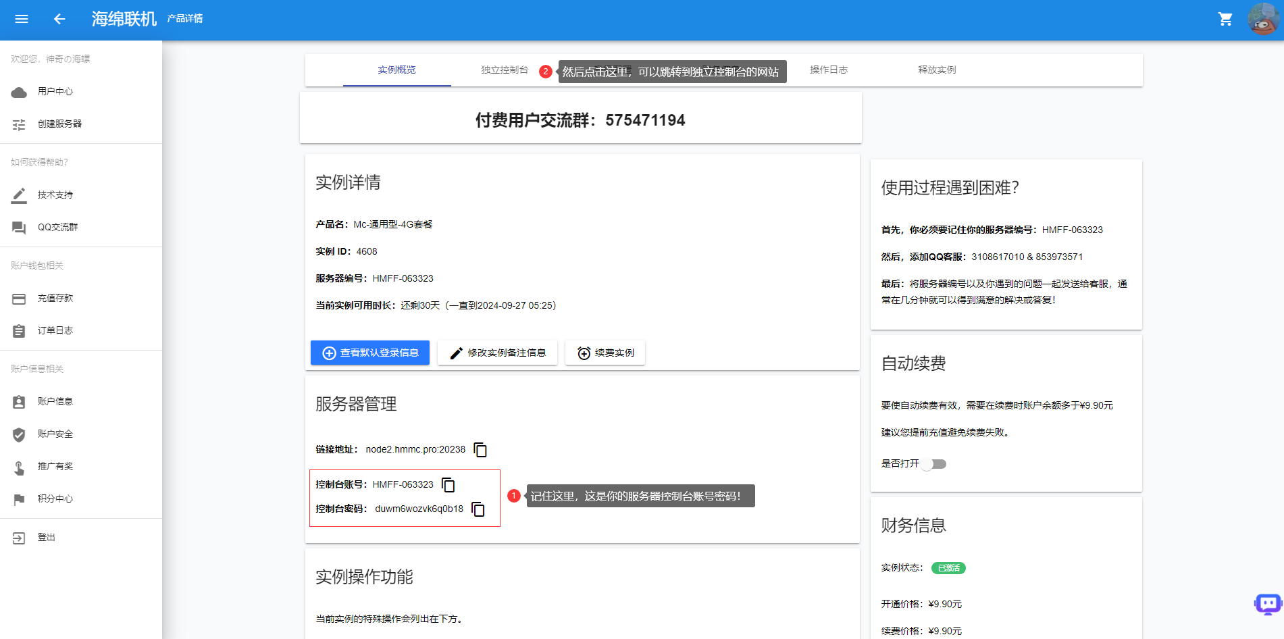
Task: Open the chat widget bottom right
Action: click(x=1266, y=605)
